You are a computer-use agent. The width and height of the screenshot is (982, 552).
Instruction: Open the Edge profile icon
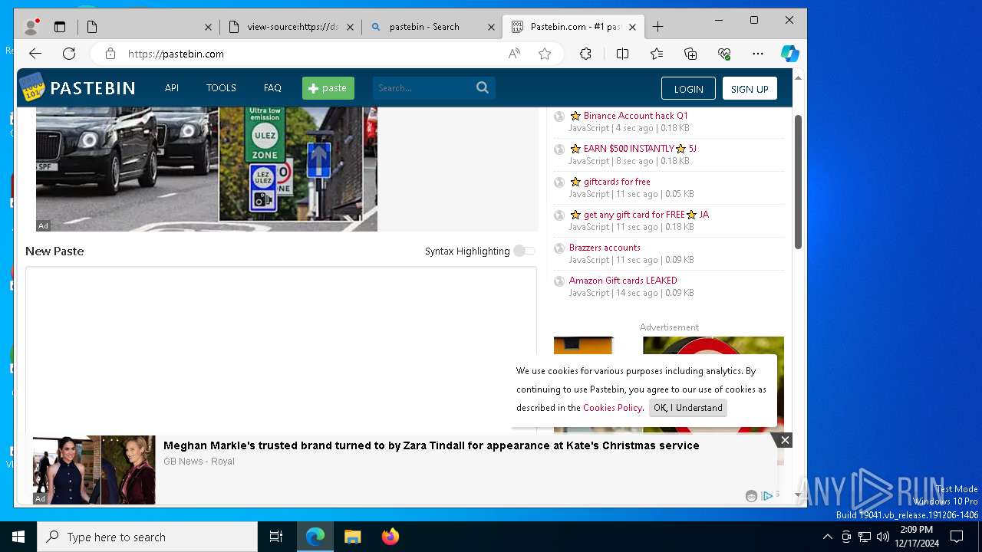tap(31, 27)
